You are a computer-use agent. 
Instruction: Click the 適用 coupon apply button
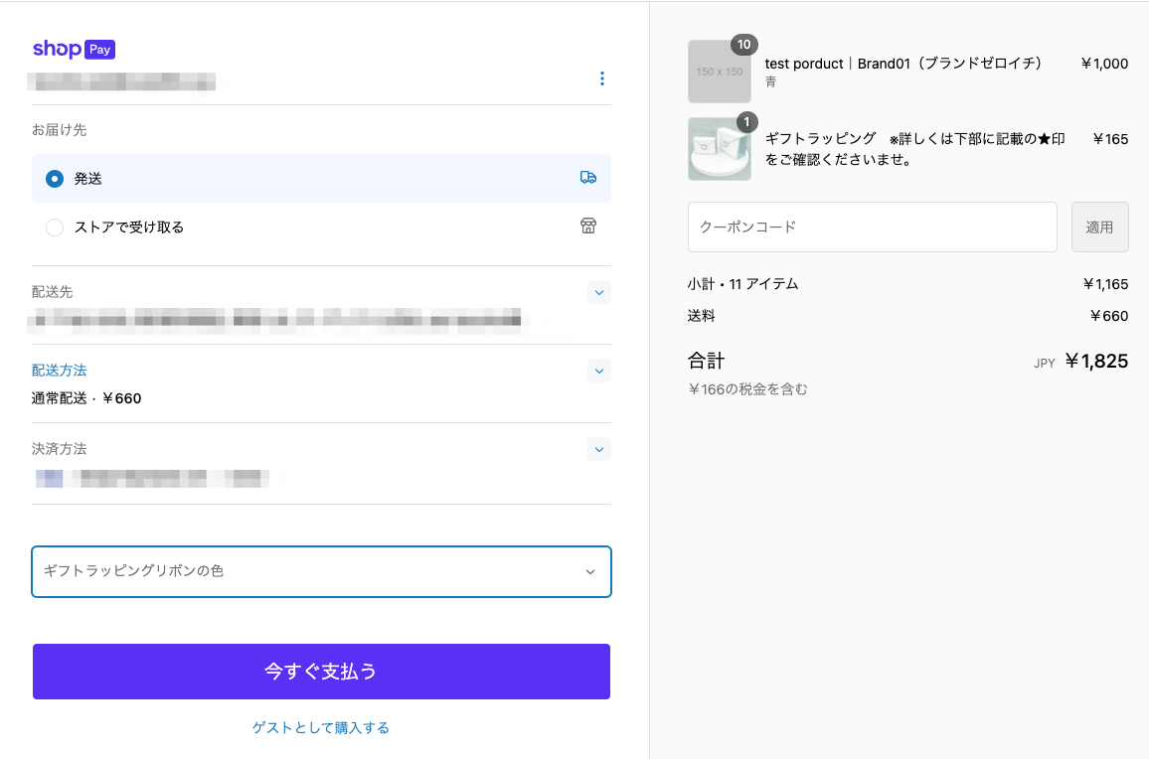1099,228
